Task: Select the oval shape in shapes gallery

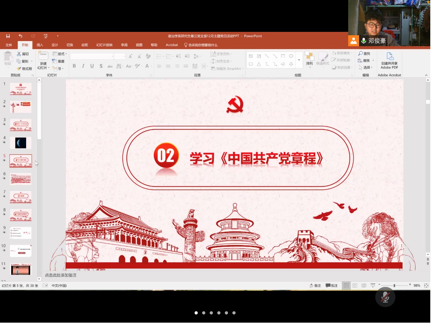Action: click(x=291, y=56)
